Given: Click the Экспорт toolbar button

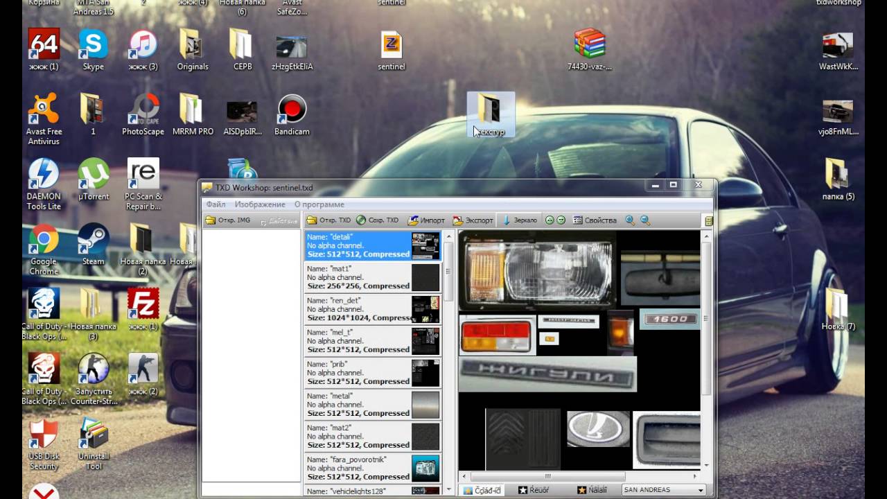Looking at the screenshot, I should pos(473,220).
